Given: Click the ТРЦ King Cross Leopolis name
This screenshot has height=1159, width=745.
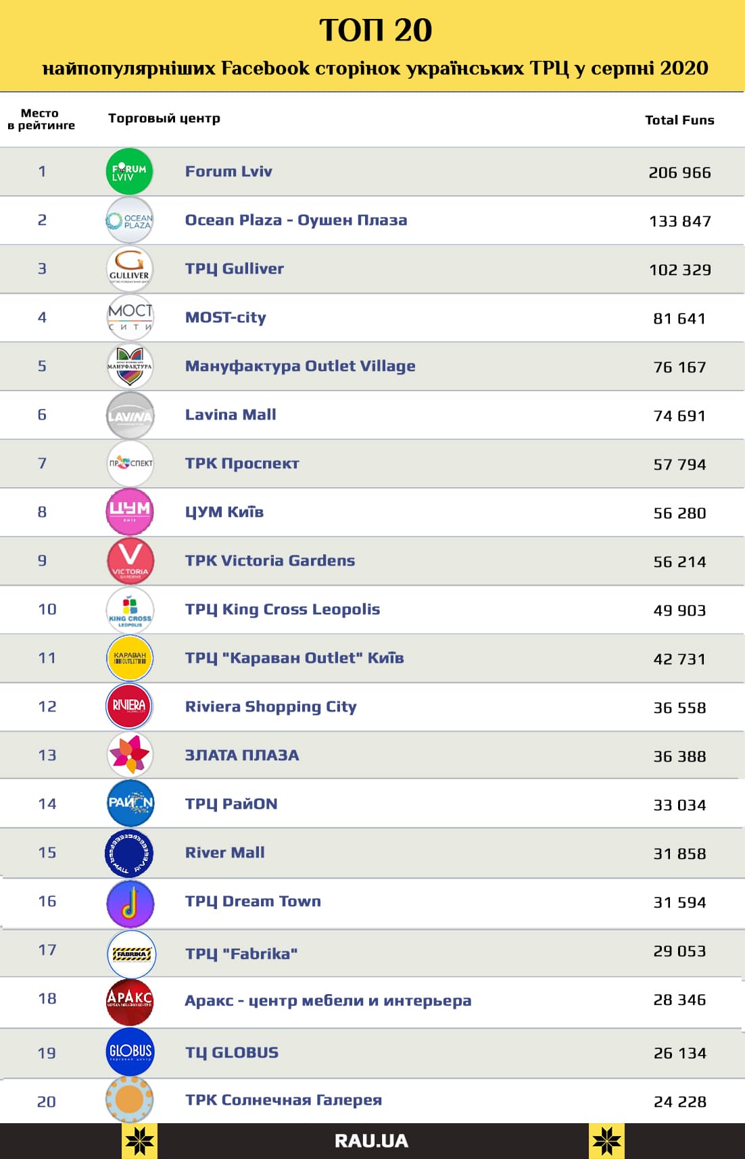Looking at the screenshot, I should coord(283,609).
